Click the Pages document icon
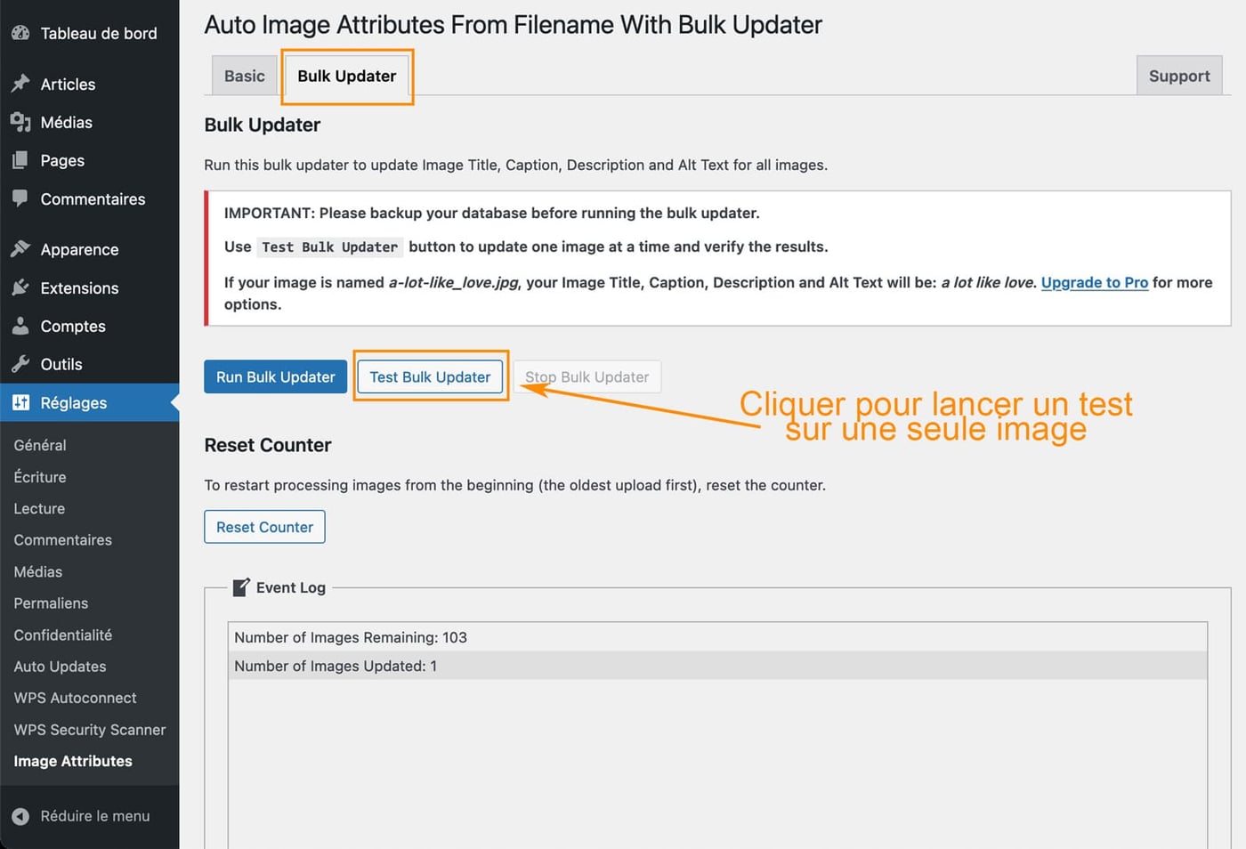 click(x=20, y=160)
